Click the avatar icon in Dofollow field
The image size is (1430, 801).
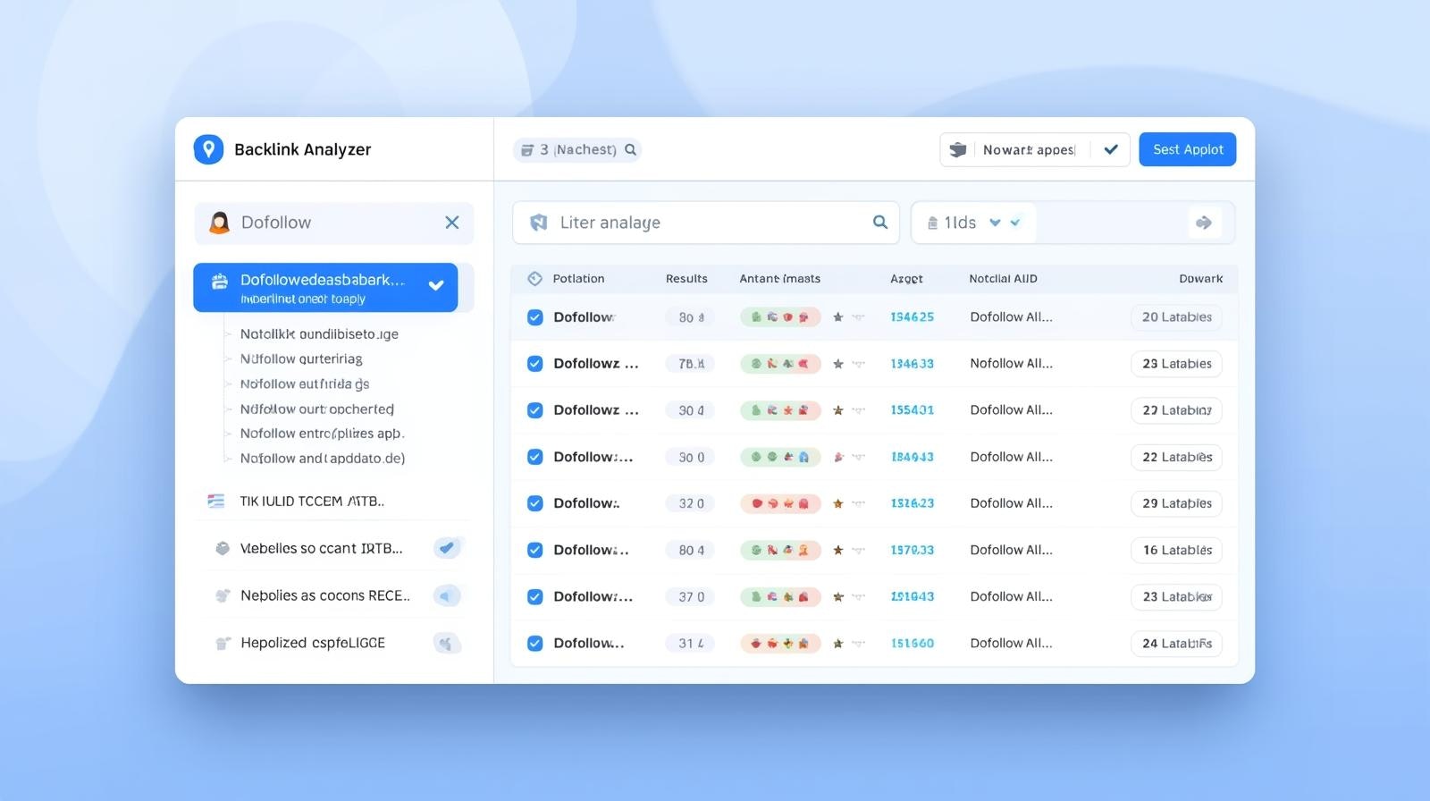(219, 223)
